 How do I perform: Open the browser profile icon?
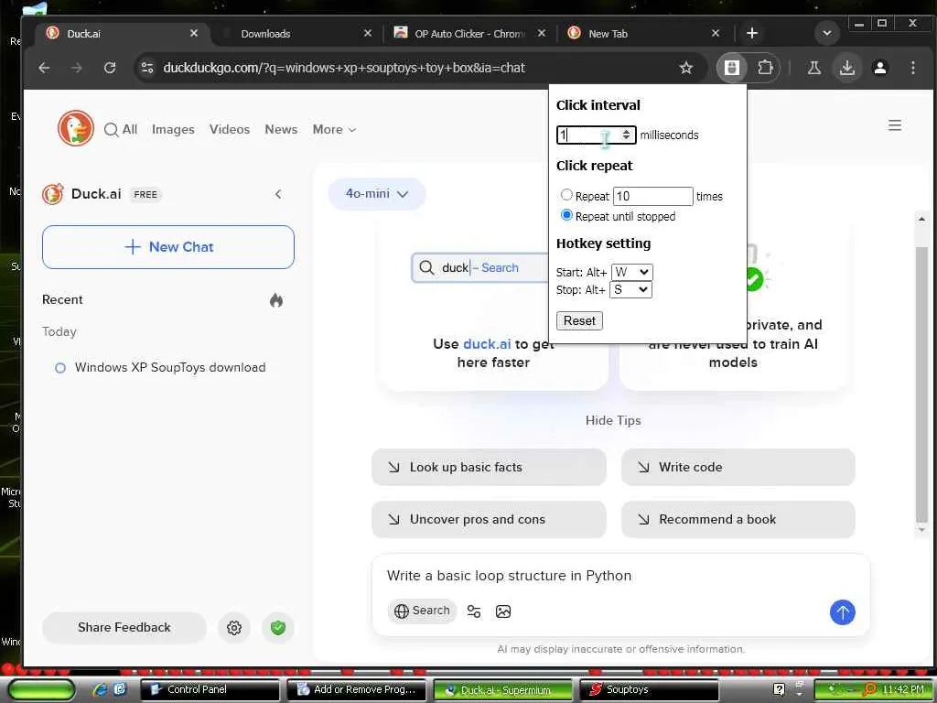point(879,68)
